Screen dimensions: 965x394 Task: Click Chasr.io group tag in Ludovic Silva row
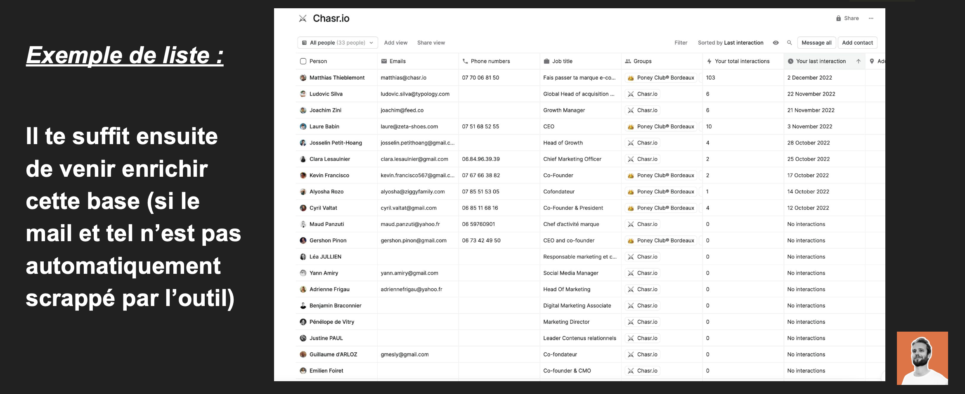tap(642, 94)
